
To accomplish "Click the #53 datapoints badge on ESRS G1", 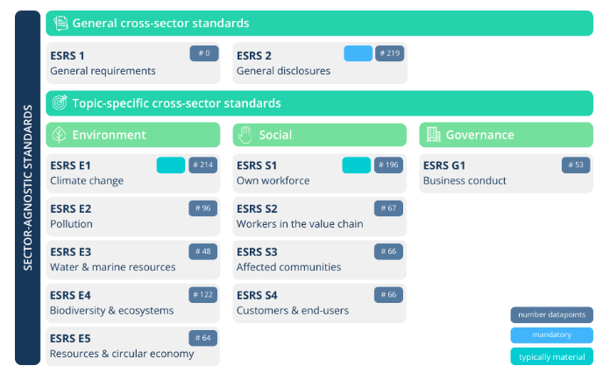I will pos(576,165).
